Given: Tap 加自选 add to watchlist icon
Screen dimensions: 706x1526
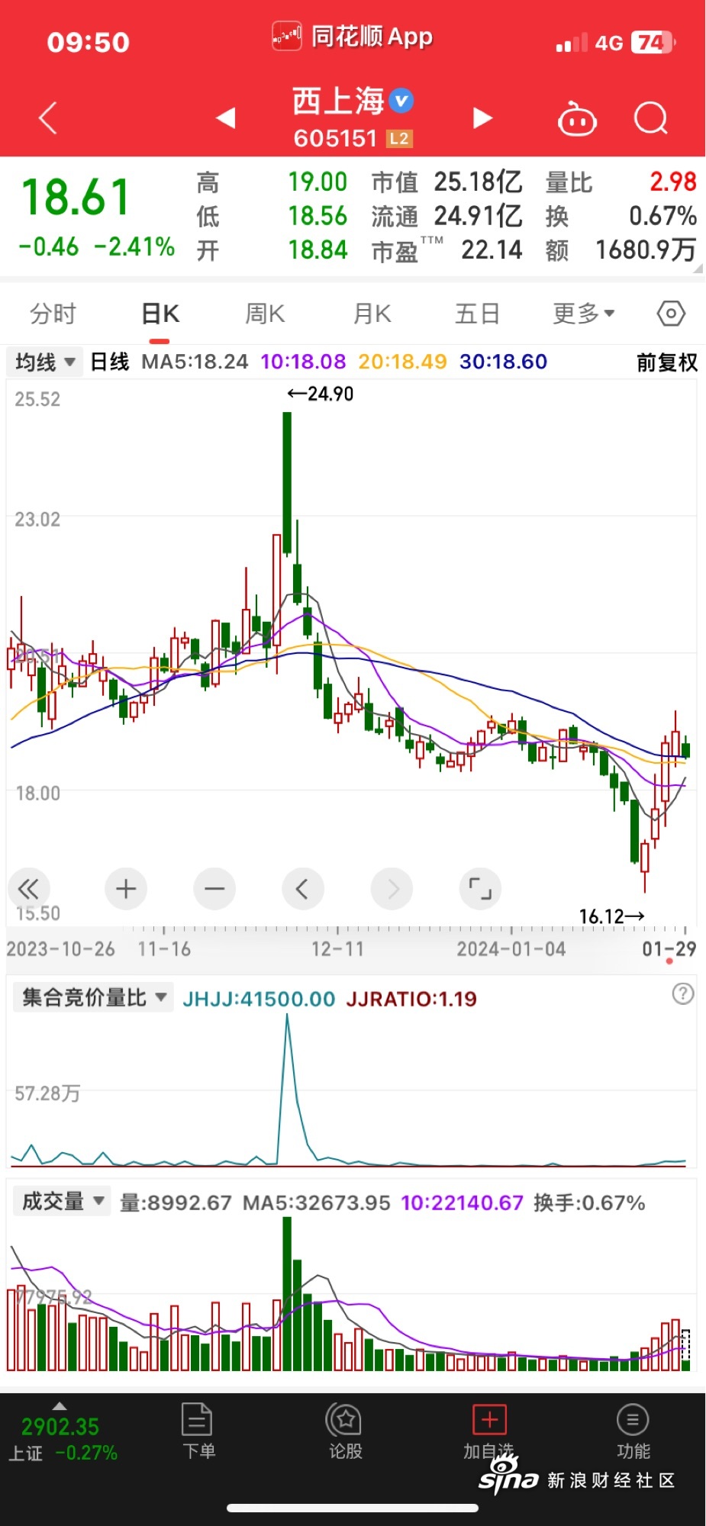Looking at the screenshot, I should (x=489, y=1431).
